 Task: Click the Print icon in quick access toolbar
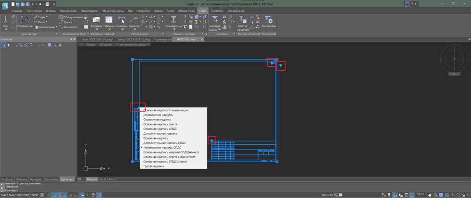pyautogui.click(x=48, y=4)
